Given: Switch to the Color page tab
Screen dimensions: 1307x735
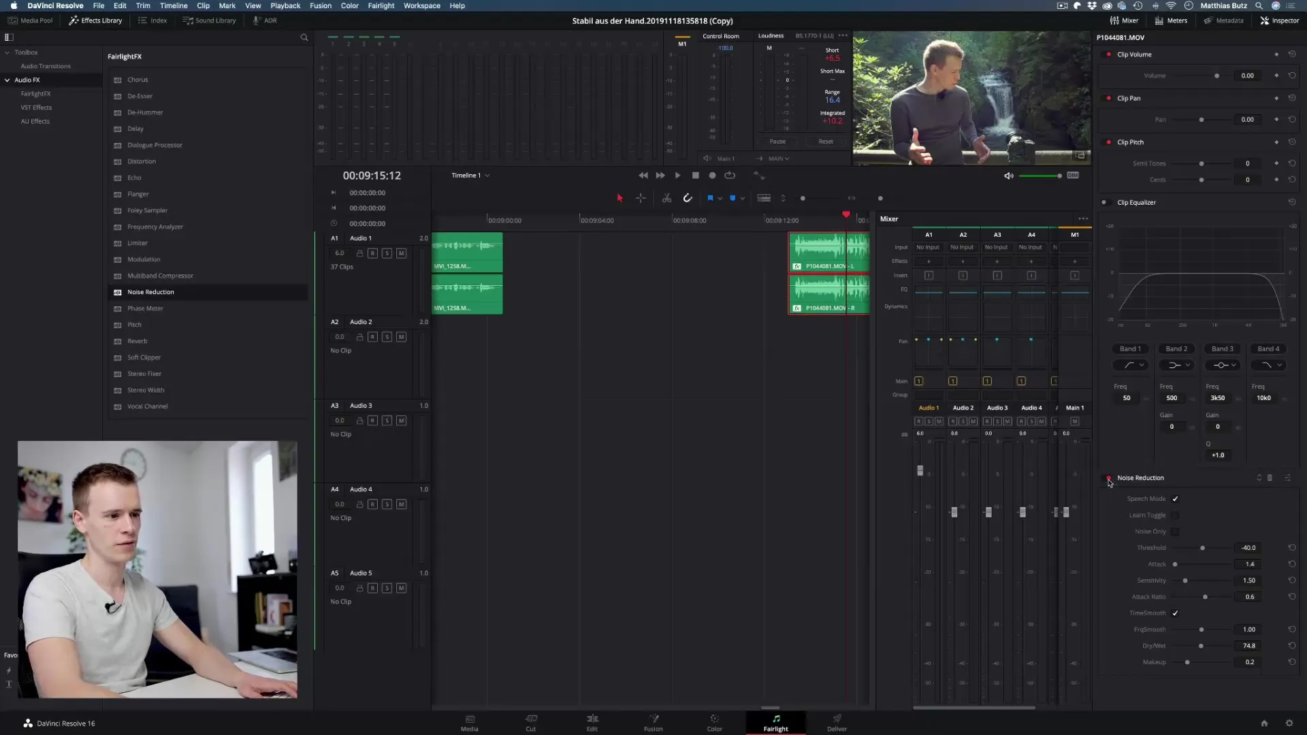Looking at the screenshot, I should [714, 723].
